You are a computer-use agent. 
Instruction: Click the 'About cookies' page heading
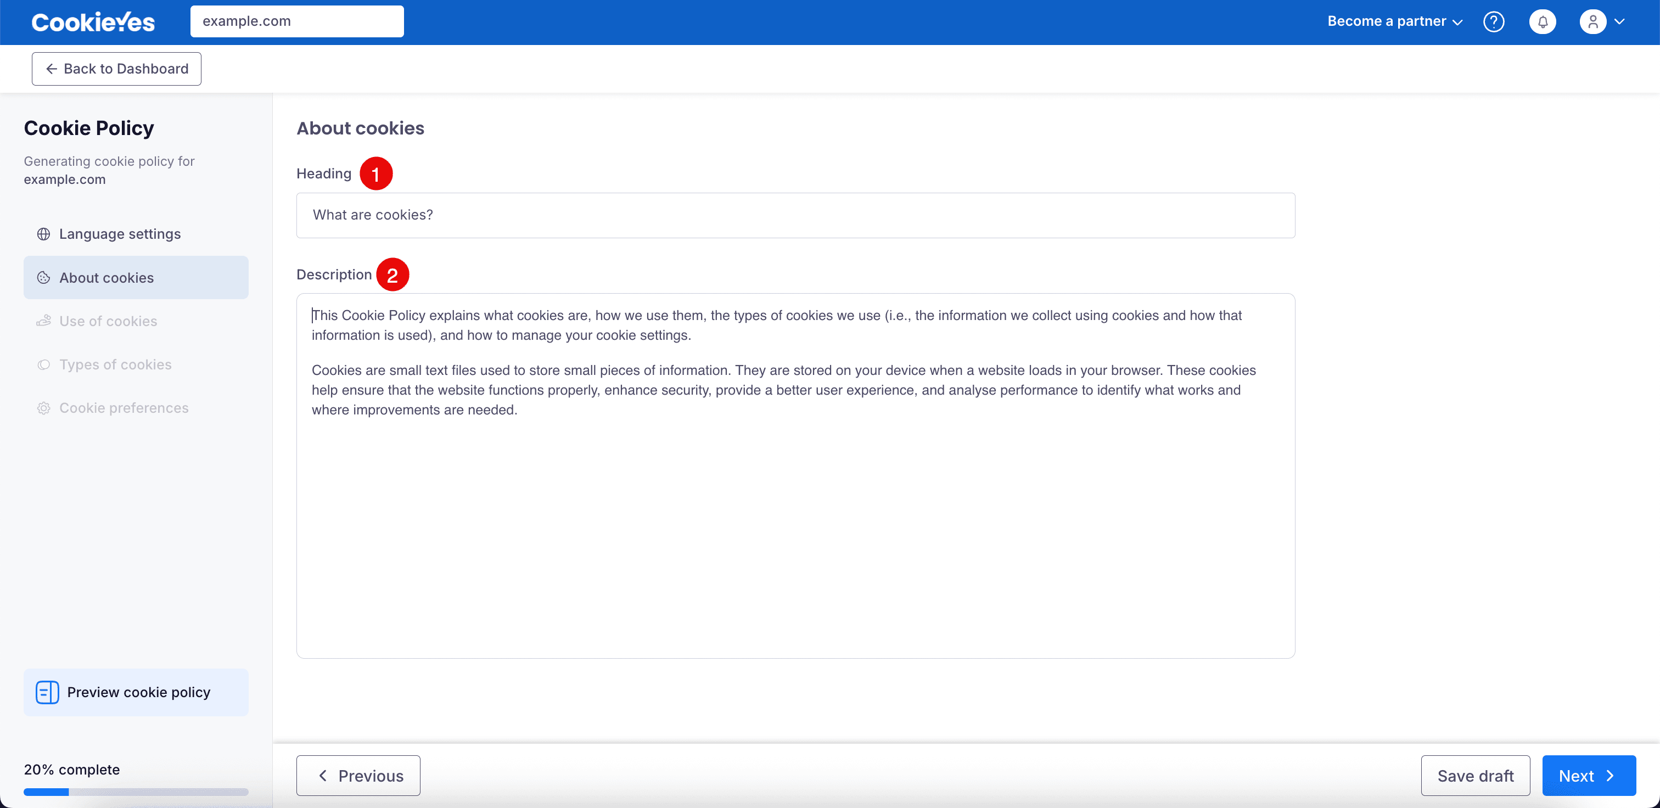(x=360, y=128)
